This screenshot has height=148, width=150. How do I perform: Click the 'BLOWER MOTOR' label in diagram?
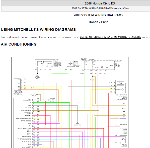pos(77,64)
